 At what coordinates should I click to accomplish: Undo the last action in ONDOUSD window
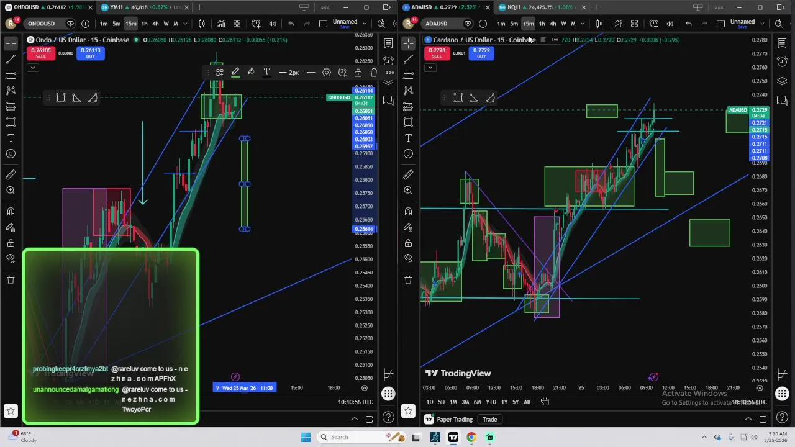291,24
